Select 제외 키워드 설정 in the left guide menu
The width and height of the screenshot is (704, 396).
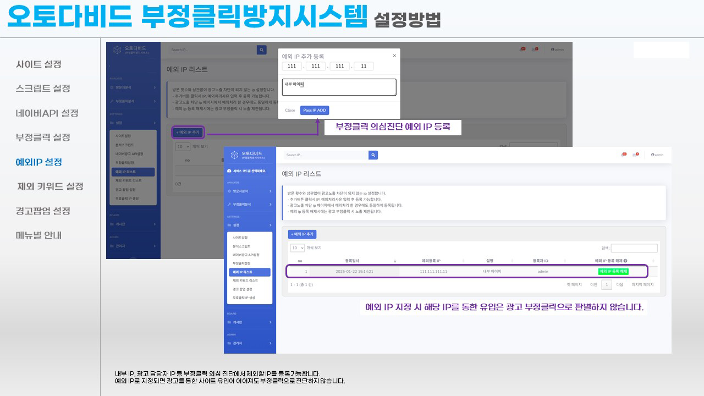[x=51, y=186]
